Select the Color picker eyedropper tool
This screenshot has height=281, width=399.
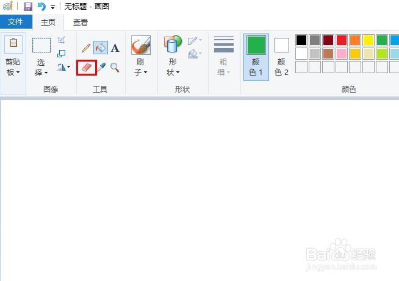(x=101, y=68)
